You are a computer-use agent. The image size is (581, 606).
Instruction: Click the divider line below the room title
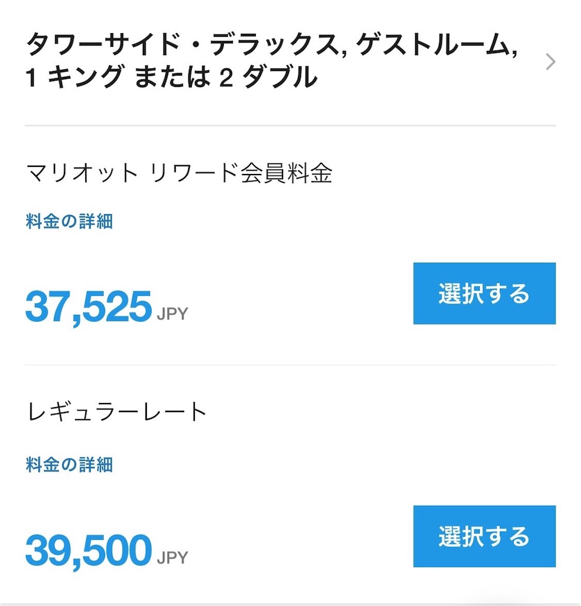(x=290, y=125)
